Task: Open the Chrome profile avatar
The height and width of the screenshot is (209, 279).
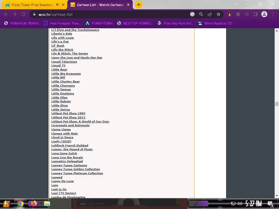Action: pyautogui.click(x=264, y=14)
